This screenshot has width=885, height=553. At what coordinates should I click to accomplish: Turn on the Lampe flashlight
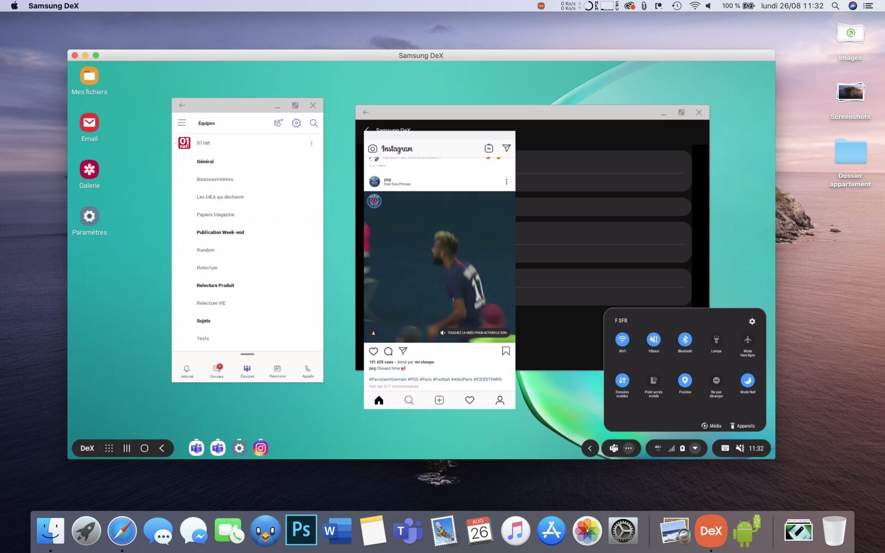716,340
